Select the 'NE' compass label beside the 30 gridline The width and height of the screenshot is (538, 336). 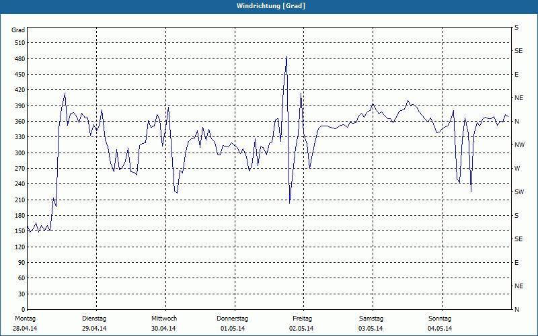pos(519,286)
